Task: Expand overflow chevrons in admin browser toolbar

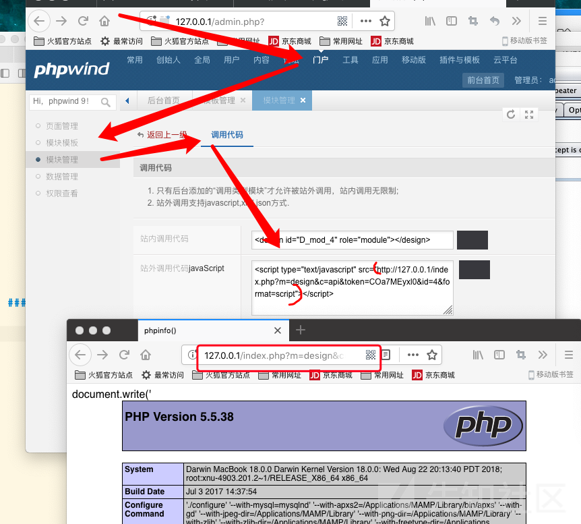Action: pos(516,21)
